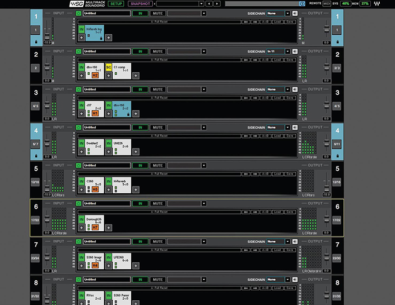Toggle rack 5 power button

[x=78, y=165]
